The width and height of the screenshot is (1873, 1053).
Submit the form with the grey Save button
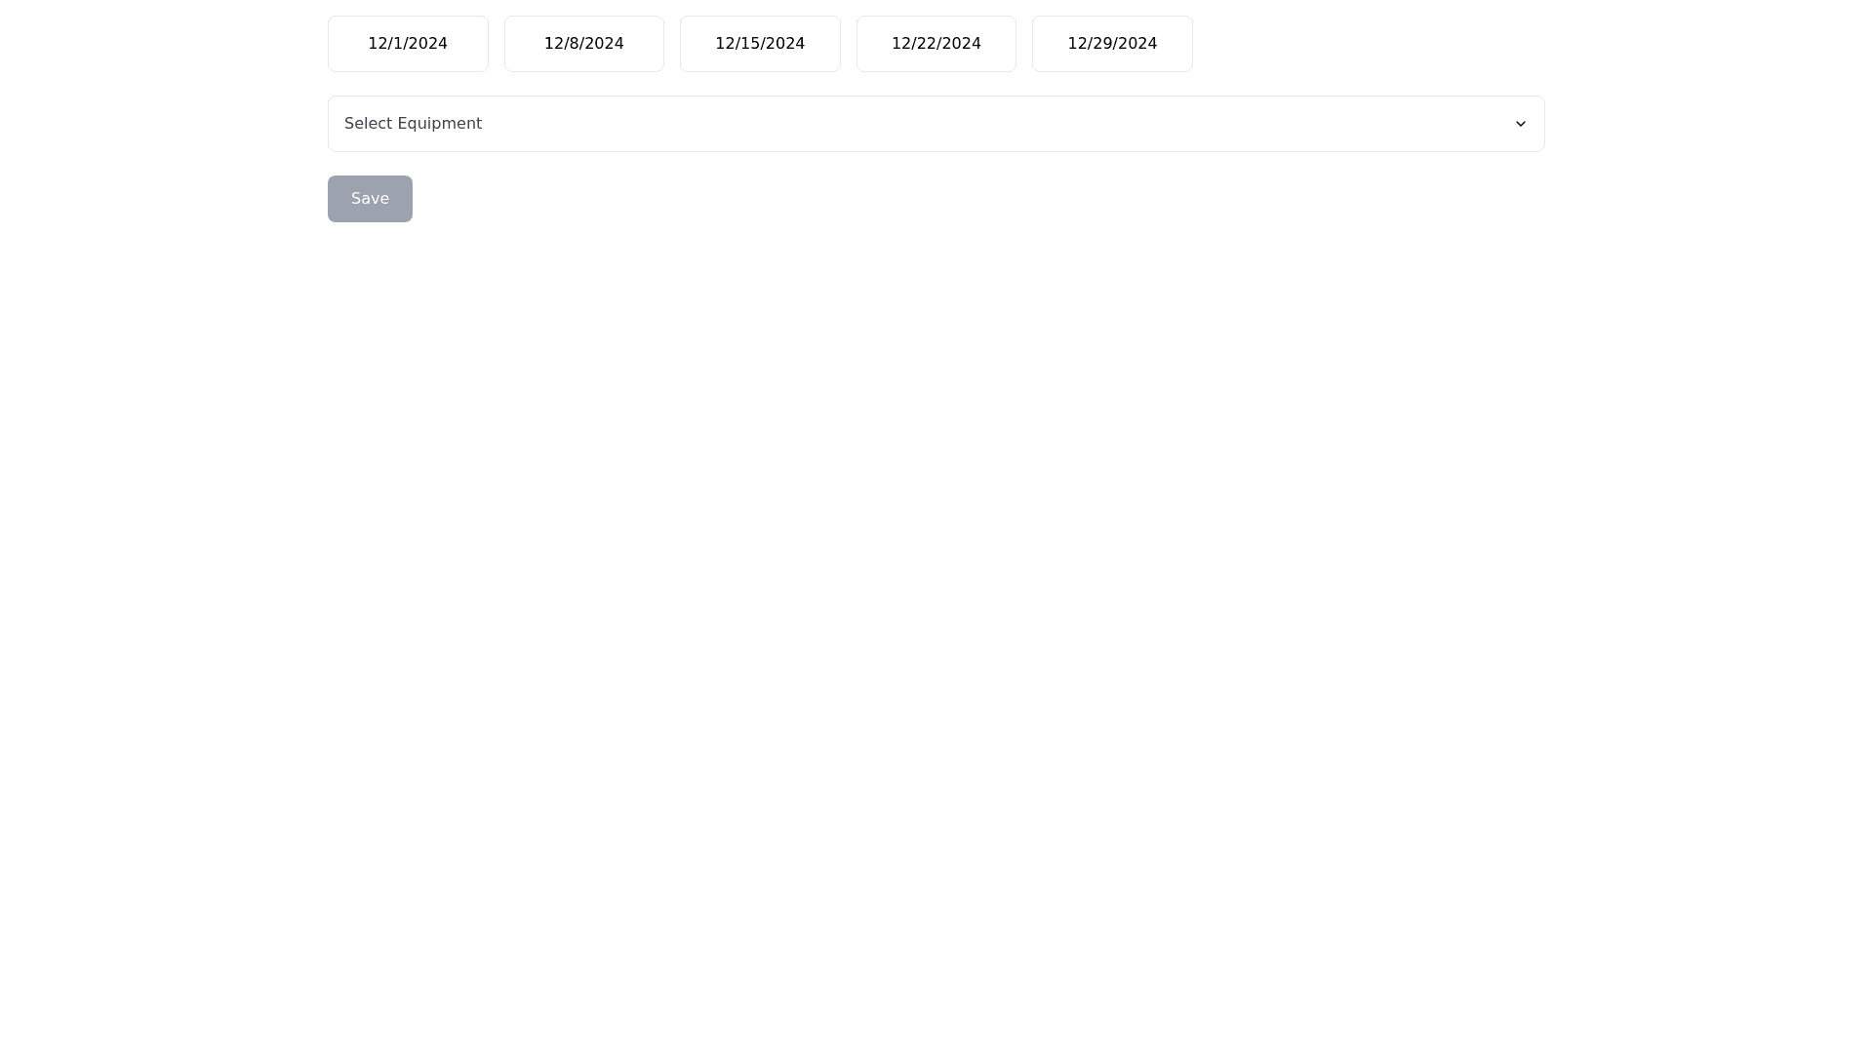tap(370, 199)
